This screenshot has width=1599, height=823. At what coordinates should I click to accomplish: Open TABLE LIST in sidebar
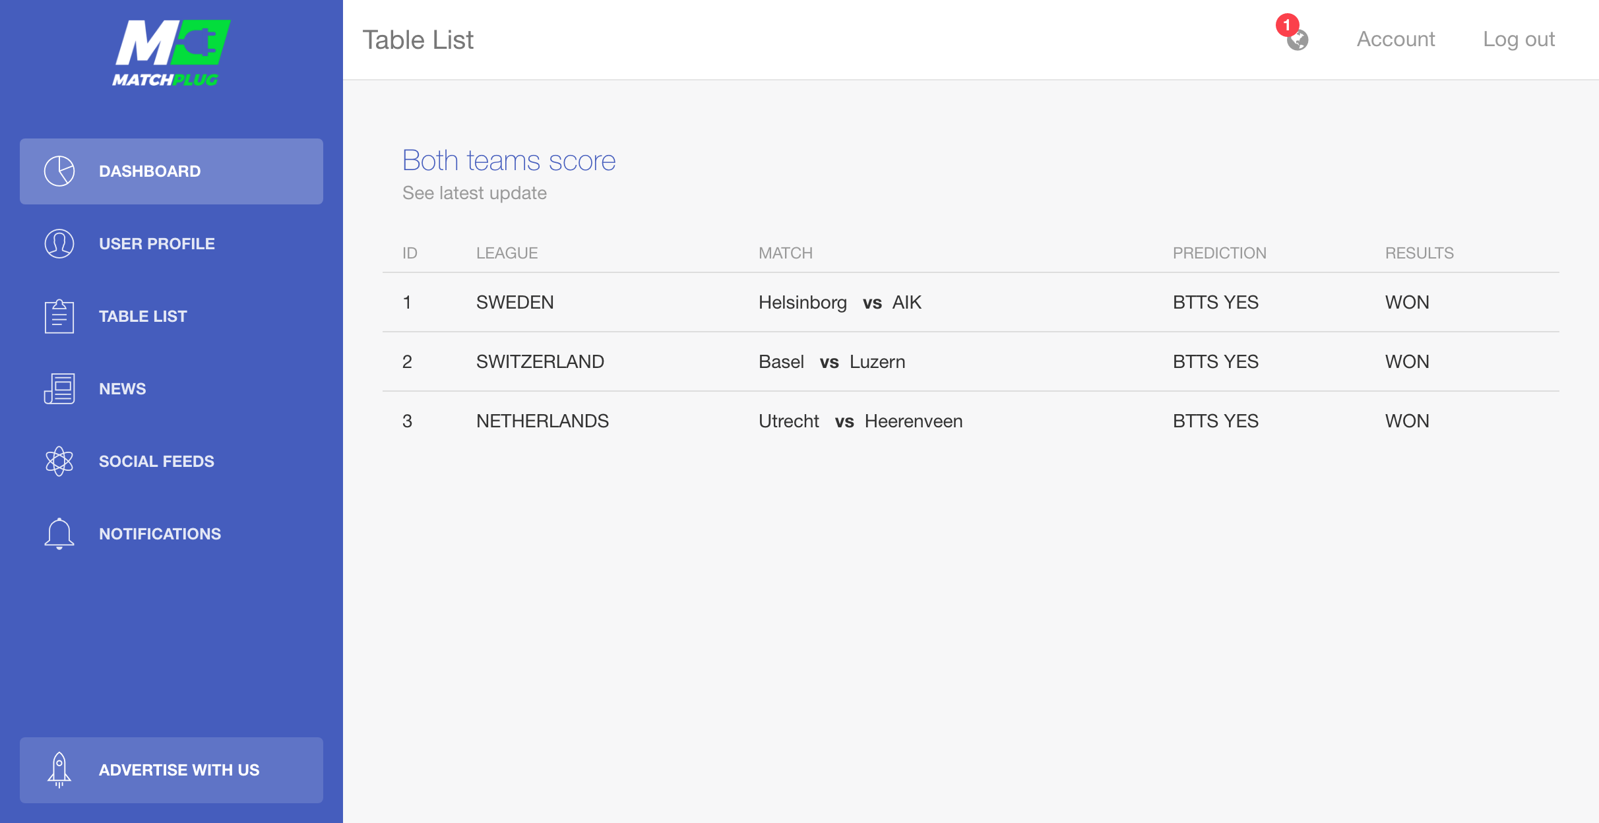pos(172,317)
